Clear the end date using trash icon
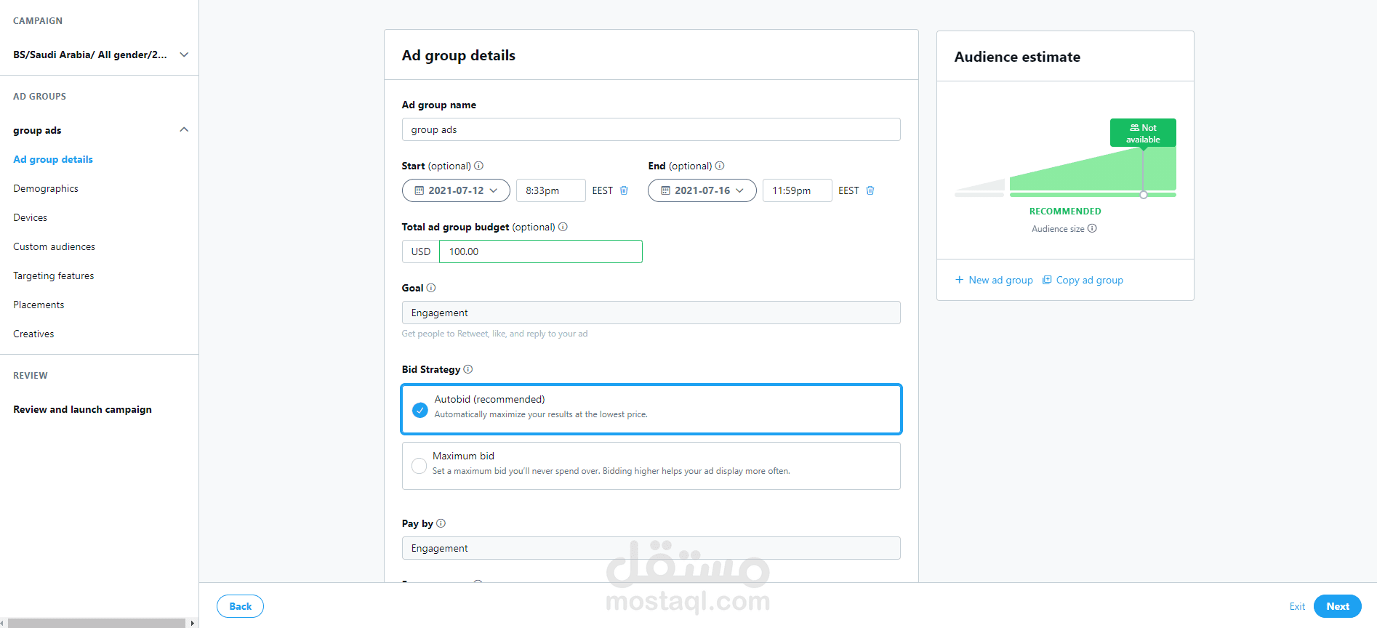The image size is (1377, 628). coord(870,190)
